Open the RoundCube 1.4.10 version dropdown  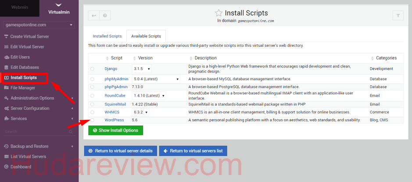pos(149,95)
